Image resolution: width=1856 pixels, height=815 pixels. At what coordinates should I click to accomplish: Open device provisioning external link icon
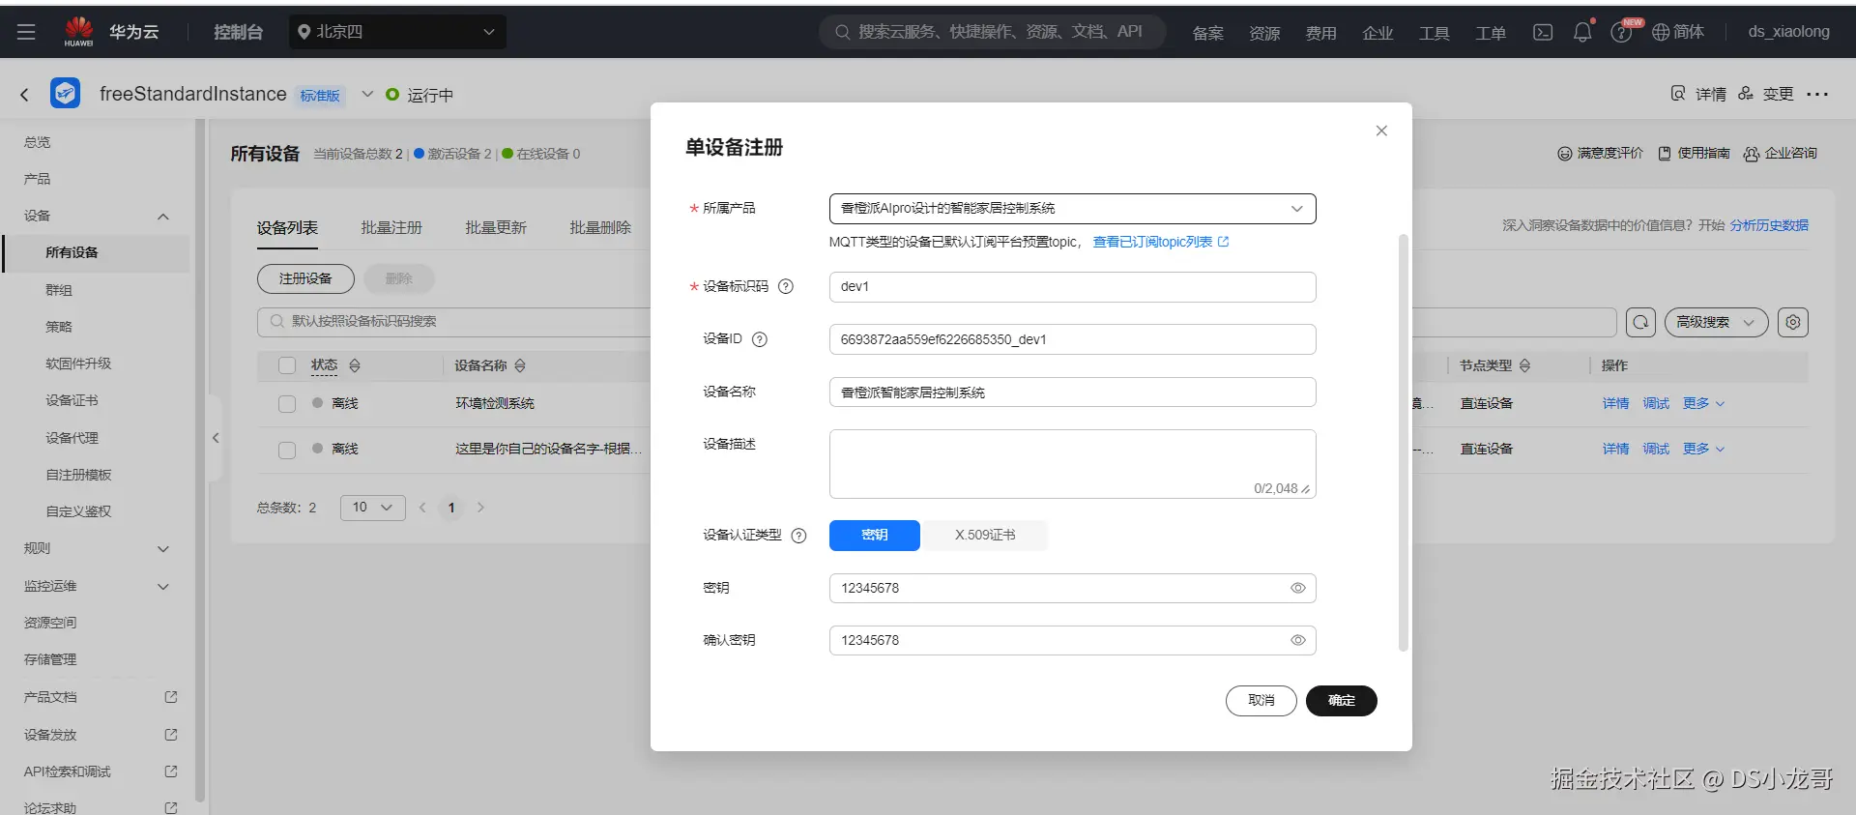click(171, 735)
